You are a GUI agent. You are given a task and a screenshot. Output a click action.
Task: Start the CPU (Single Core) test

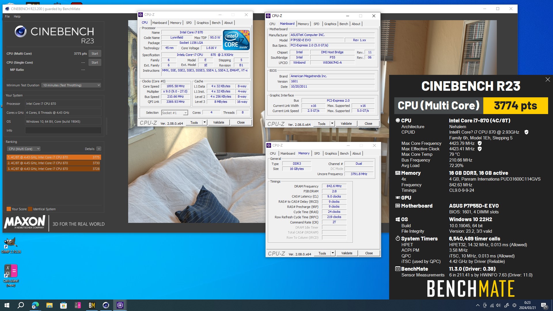point(95,62)
